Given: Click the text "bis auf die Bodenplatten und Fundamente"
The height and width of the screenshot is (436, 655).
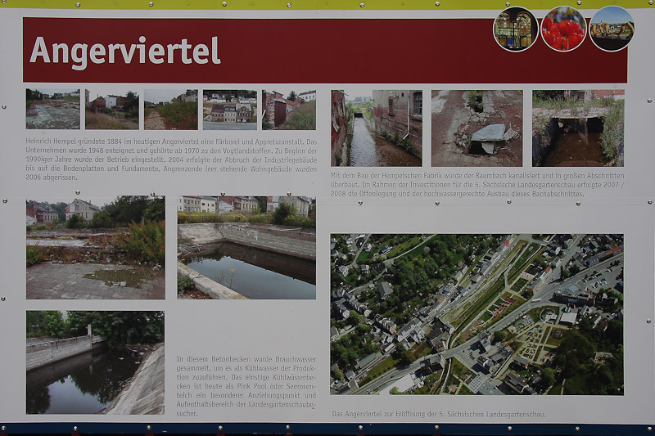Looking at the screenshot, I should [x=93, y=169].
